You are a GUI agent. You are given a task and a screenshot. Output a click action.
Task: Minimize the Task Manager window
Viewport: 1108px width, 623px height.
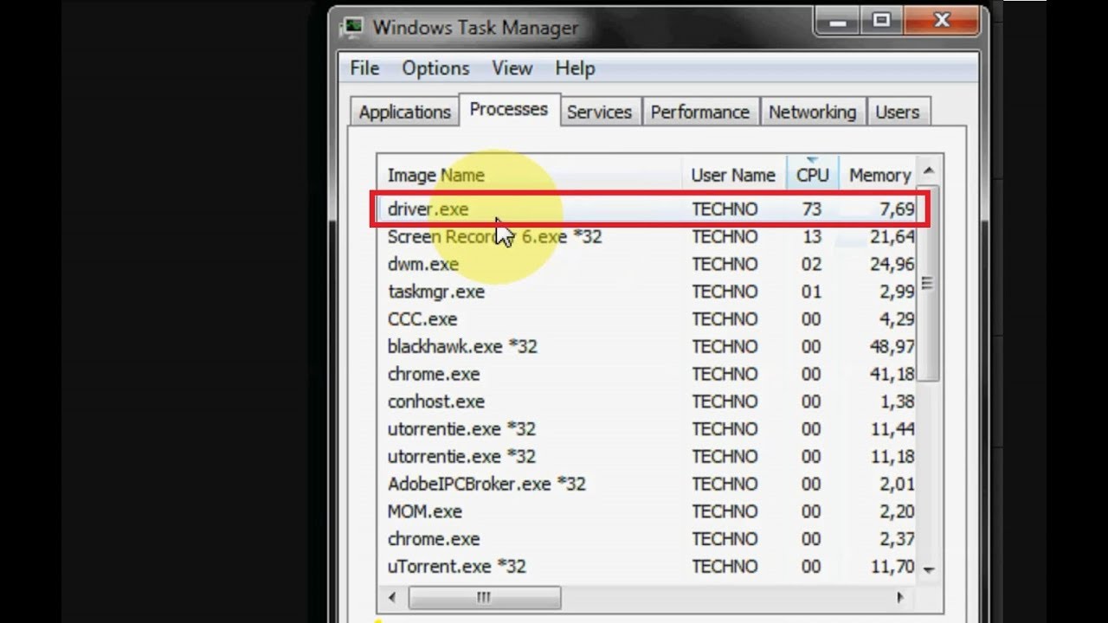pos(837,20)
